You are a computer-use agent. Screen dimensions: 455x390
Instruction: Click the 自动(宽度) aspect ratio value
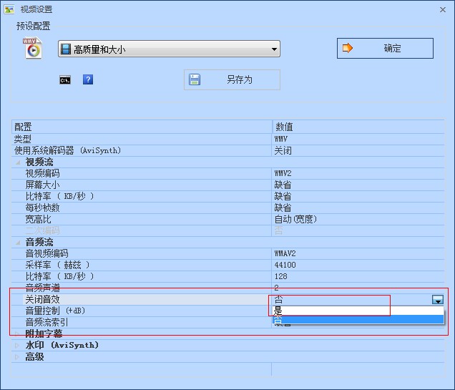(295, 220)
